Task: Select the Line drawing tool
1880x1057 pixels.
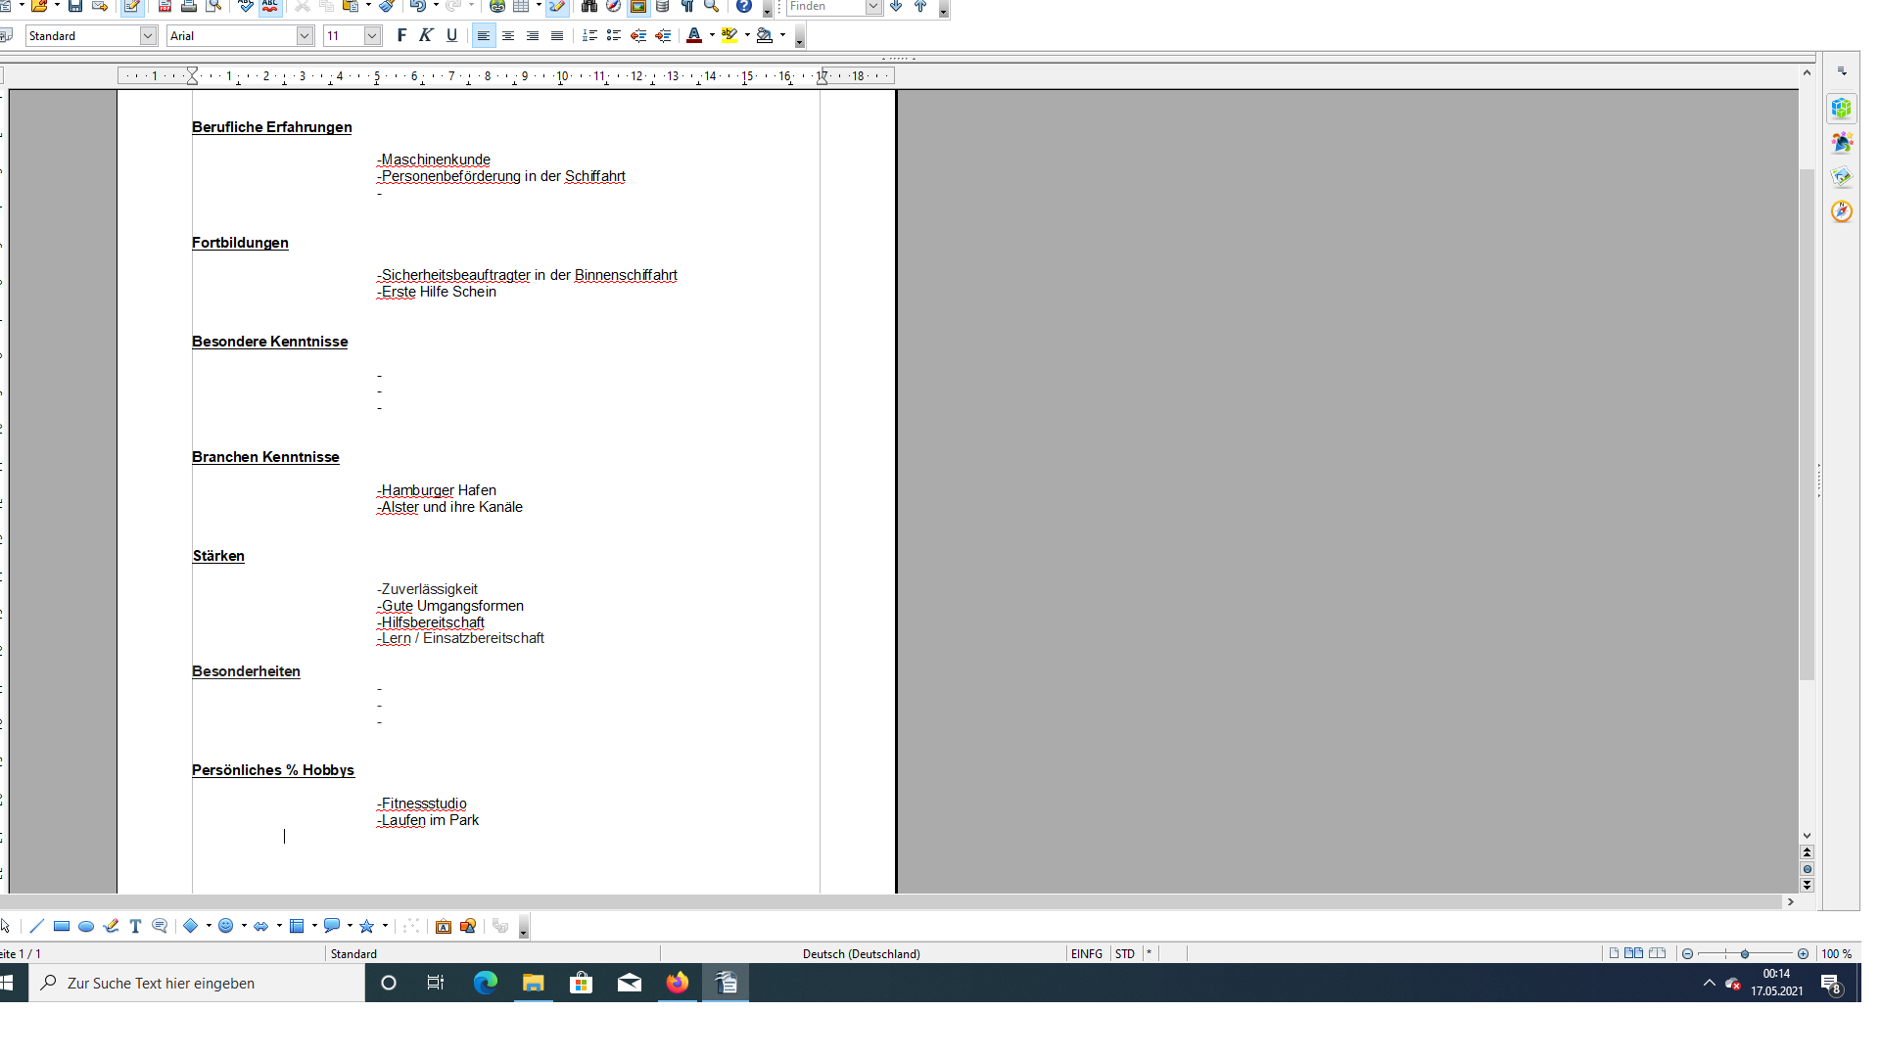Action: point(37,926)
